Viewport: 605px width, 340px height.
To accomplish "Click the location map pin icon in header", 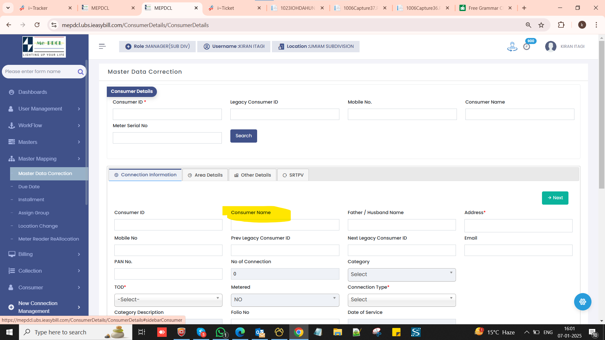I will pyautogui.click(x=512, y=47).
